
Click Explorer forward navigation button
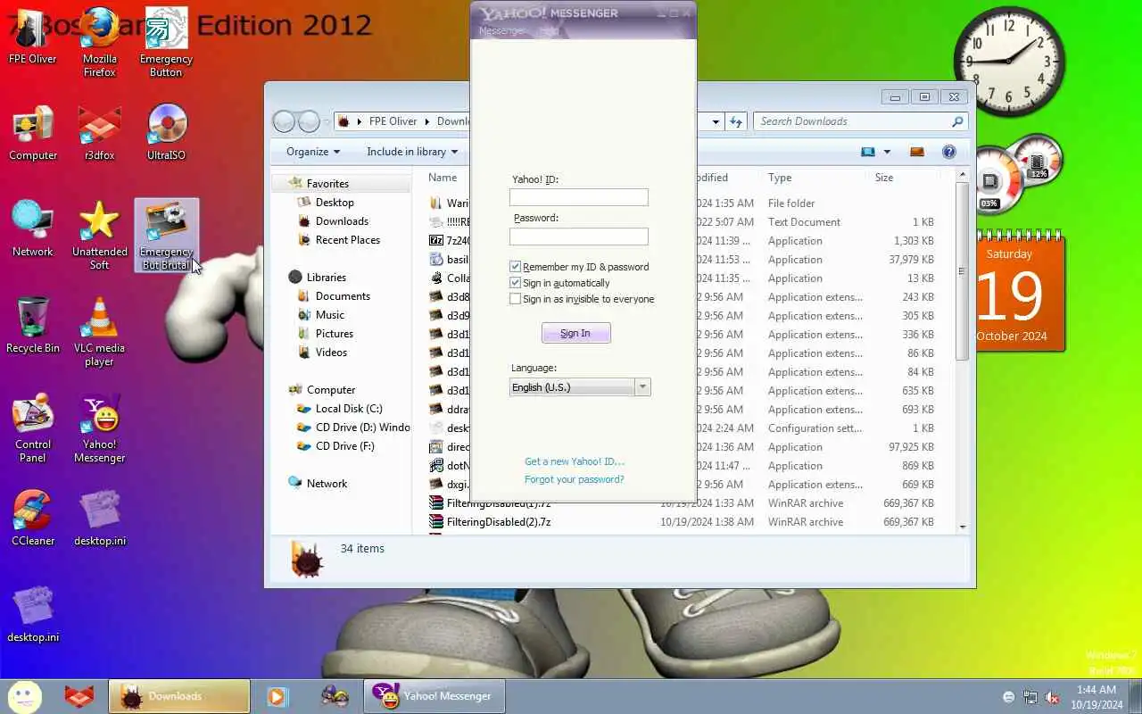pos(308,121)
